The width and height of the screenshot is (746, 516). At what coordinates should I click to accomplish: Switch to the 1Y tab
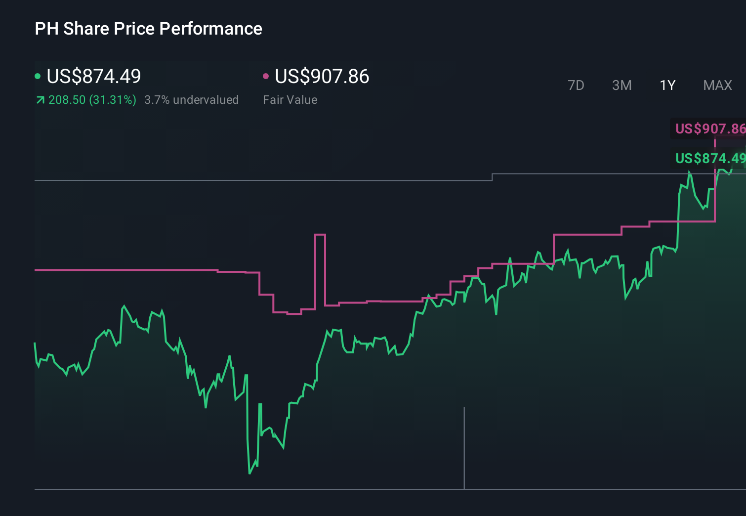coord(667,85)
